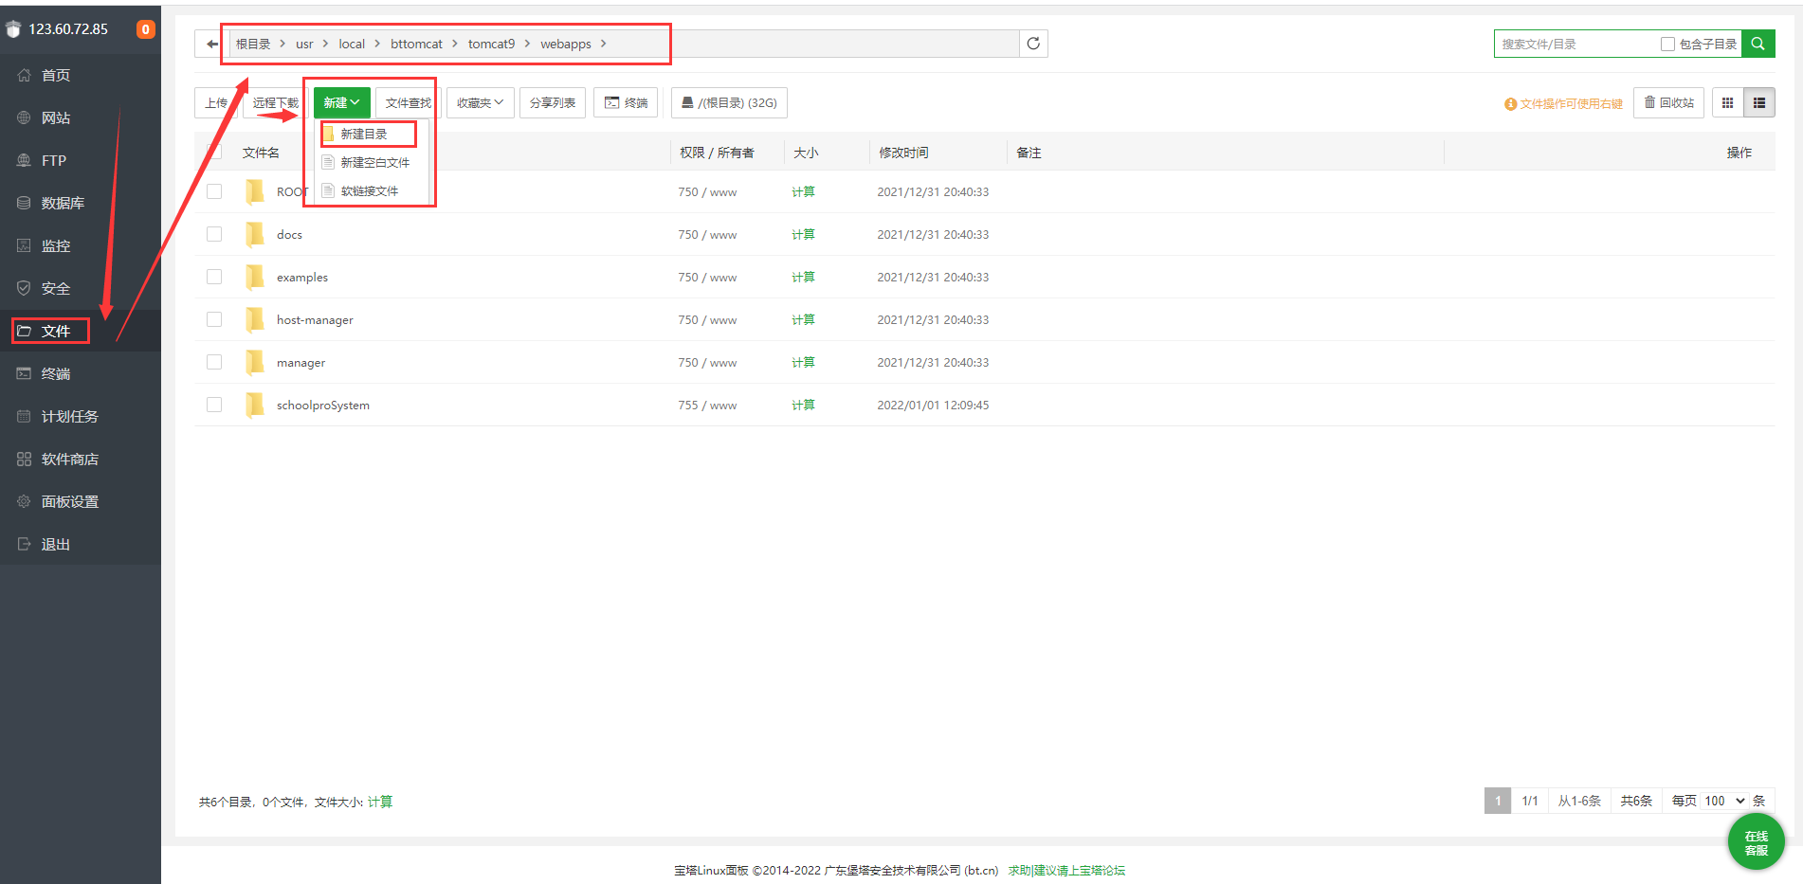Viewport: 1803px width, 884px height.
Task: Click tomcat9 in the breadcrumb
Action: click(491, 44)
